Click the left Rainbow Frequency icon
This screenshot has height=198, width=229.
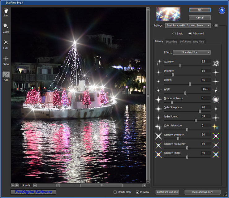pos(158,145)
